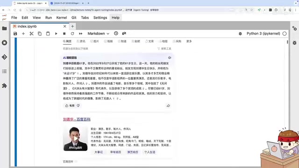Viewport: 299px width, 168px height.
Task: Open the Help menu
Action: 115,18
